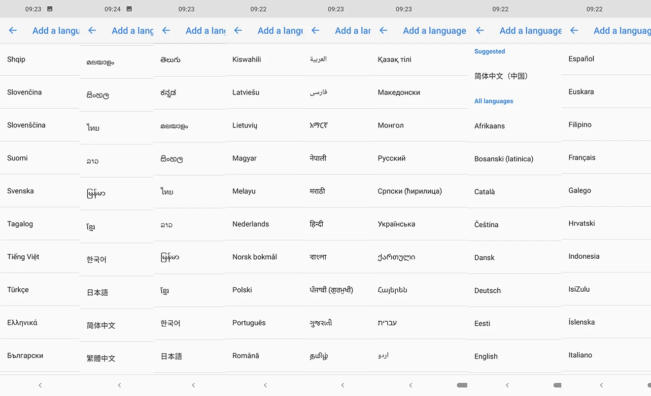Image resolution: width=651 pixels, height=396 pixels.
Task: Go back from the screen listing Kiswahili
Action: 238,30
